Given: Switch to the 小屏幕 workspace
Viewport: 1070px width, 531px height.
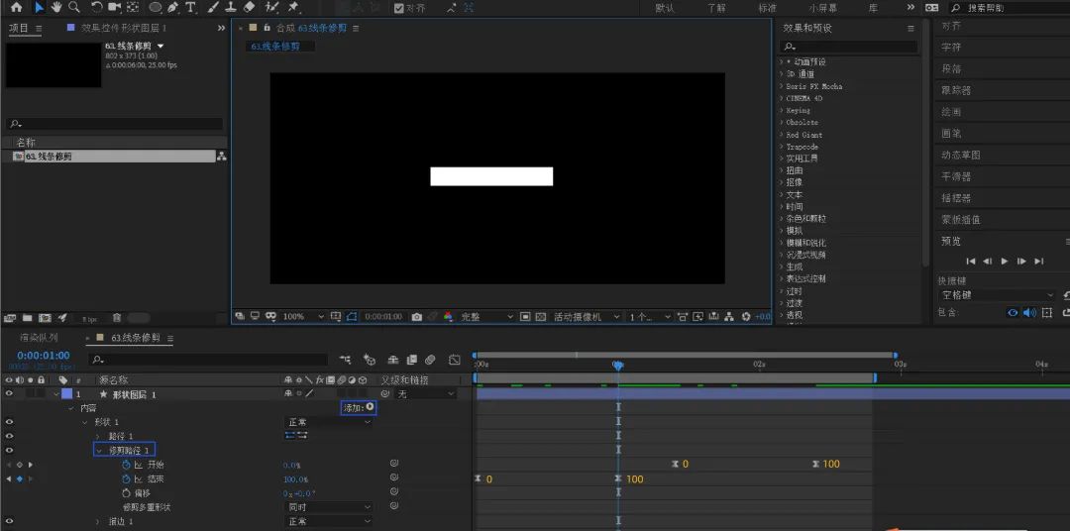Looking at the screenshot, I should [x=823, y=8].
